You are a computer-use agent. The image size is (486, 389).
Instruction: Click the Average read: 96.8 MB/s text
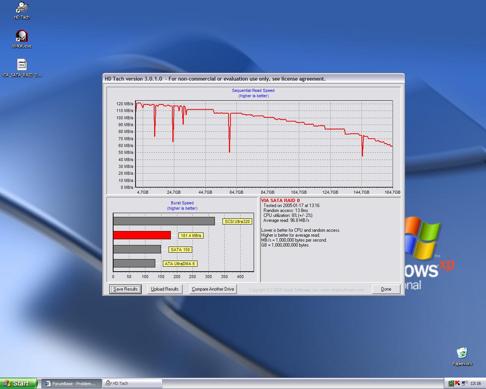click(286, 220)
